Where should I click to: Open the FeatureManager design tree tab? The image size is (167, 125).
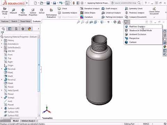(3, 29)
